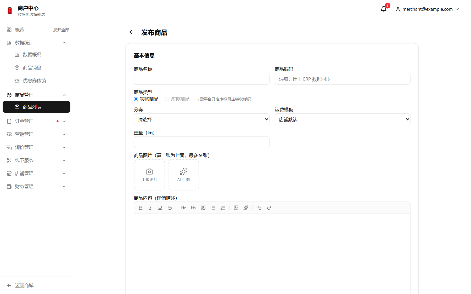Expand the 线下服务 sidebar section

pyautogui.click(x=36, y=160)
